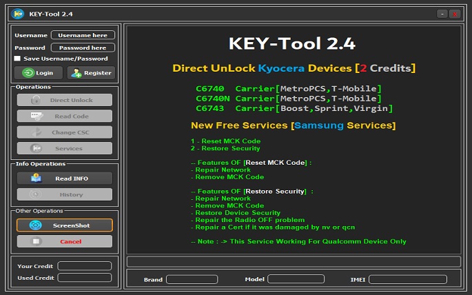Viewport: 472px width, 295px height.
Task: Click the Read Code keypad icon
Action: click(37, 116)
